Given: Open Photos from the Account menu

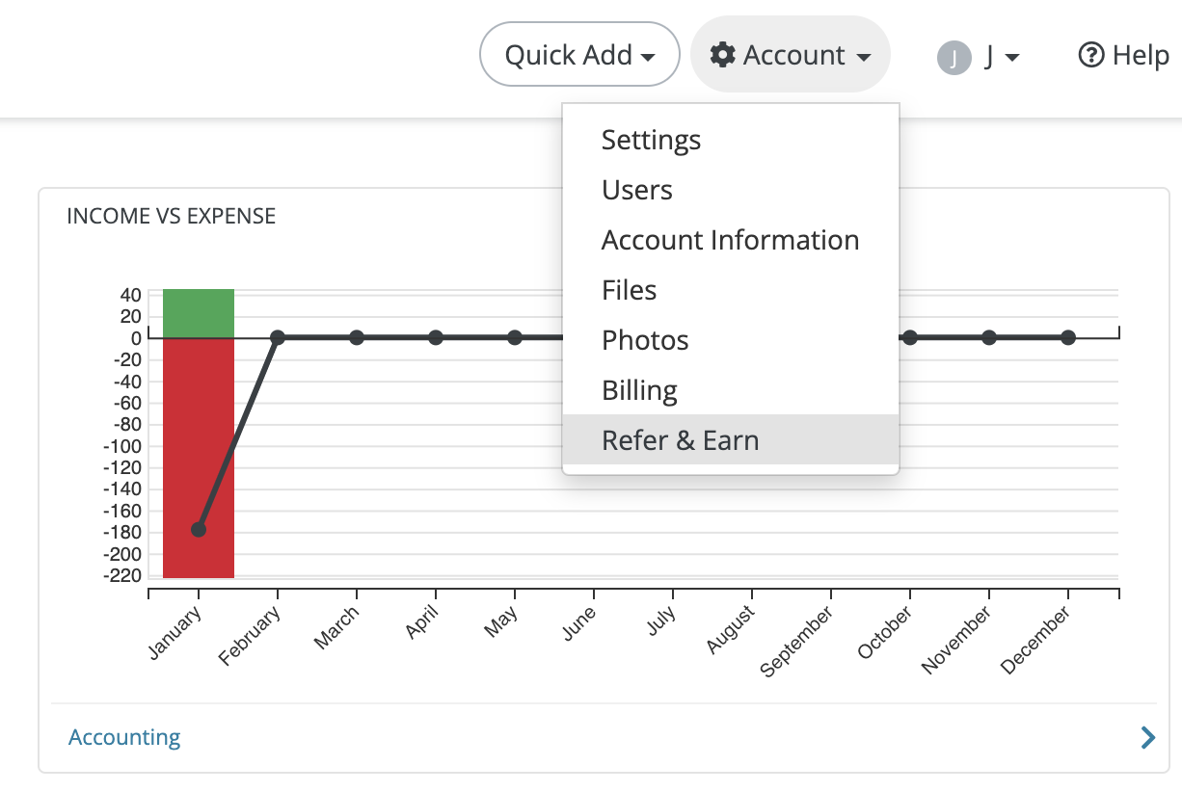Looking at the screenshot, I should point(645,340).
